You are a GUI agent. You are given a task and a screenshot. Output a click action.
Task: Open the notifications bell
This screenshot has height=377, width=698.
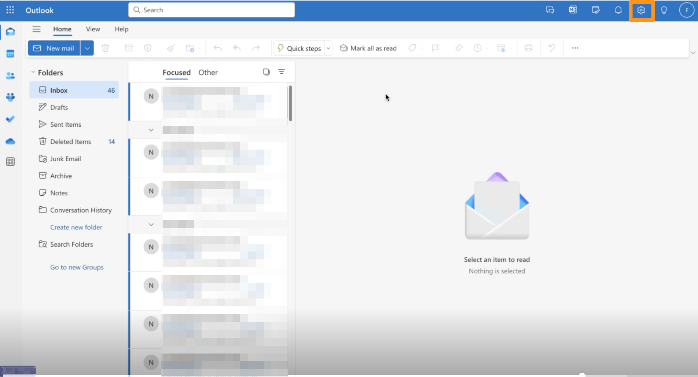point(618,10)
